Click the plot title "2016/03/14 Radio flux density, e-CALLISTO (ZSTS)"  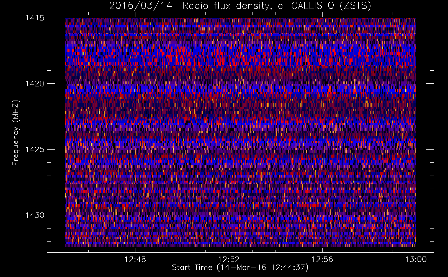coord(240,6)
